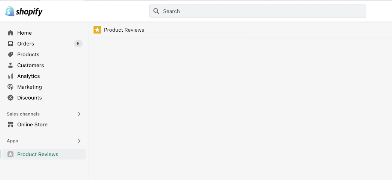This screenshot has height=180, width=392.
Task: Click the yellow star icon in page header
Action: pos(97,30)
